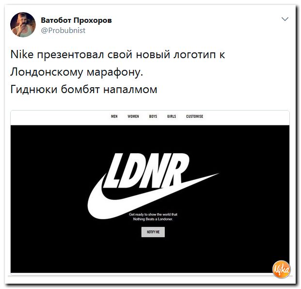Select the MEN menu item
The image size is (301, 289).
click(x=114, y=116)
